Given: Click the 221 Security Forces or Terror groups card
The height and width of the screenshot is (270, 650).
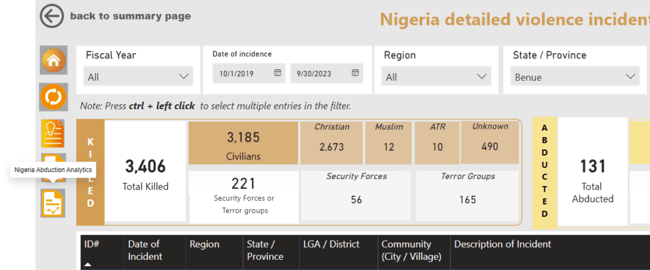Looking at the screenshot, I should (x=244, y=197).
